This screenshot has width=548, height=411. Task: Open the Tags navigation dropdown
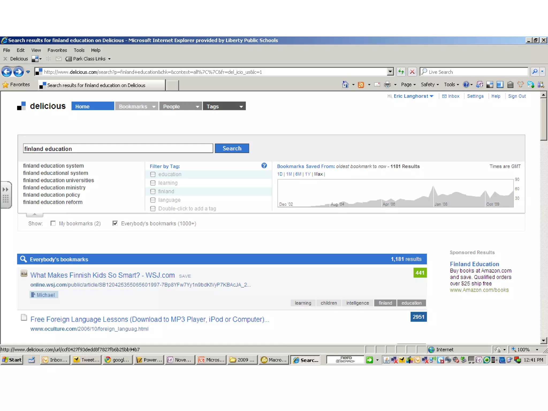click(x=241, y=106)
